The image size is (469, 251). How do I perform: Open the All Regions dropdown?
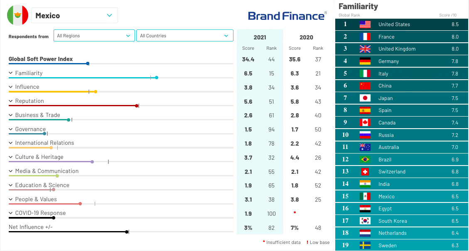pos(94,36)
